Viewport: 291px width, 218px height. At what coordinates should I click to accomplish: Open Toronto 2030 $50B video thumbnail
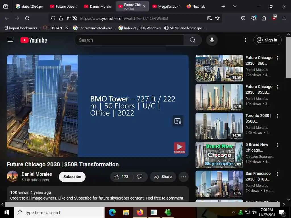219,126
